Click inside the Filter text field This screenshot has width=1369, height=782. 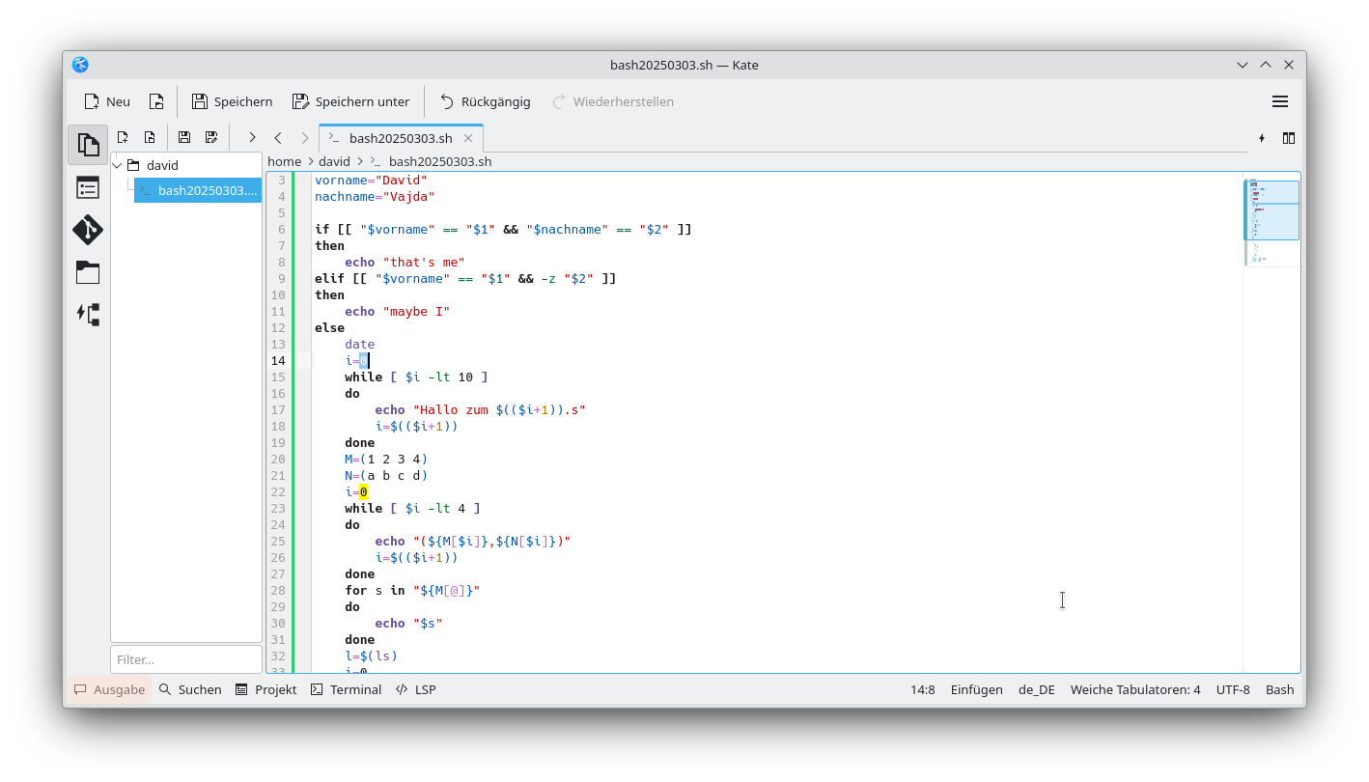click(x=185, y=658)
